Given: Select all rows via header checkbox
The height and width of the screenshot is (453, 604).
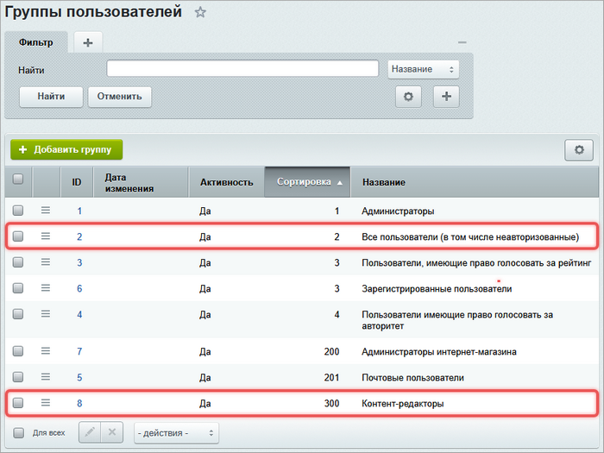Looking at the screenshot, I should [18, 180].
